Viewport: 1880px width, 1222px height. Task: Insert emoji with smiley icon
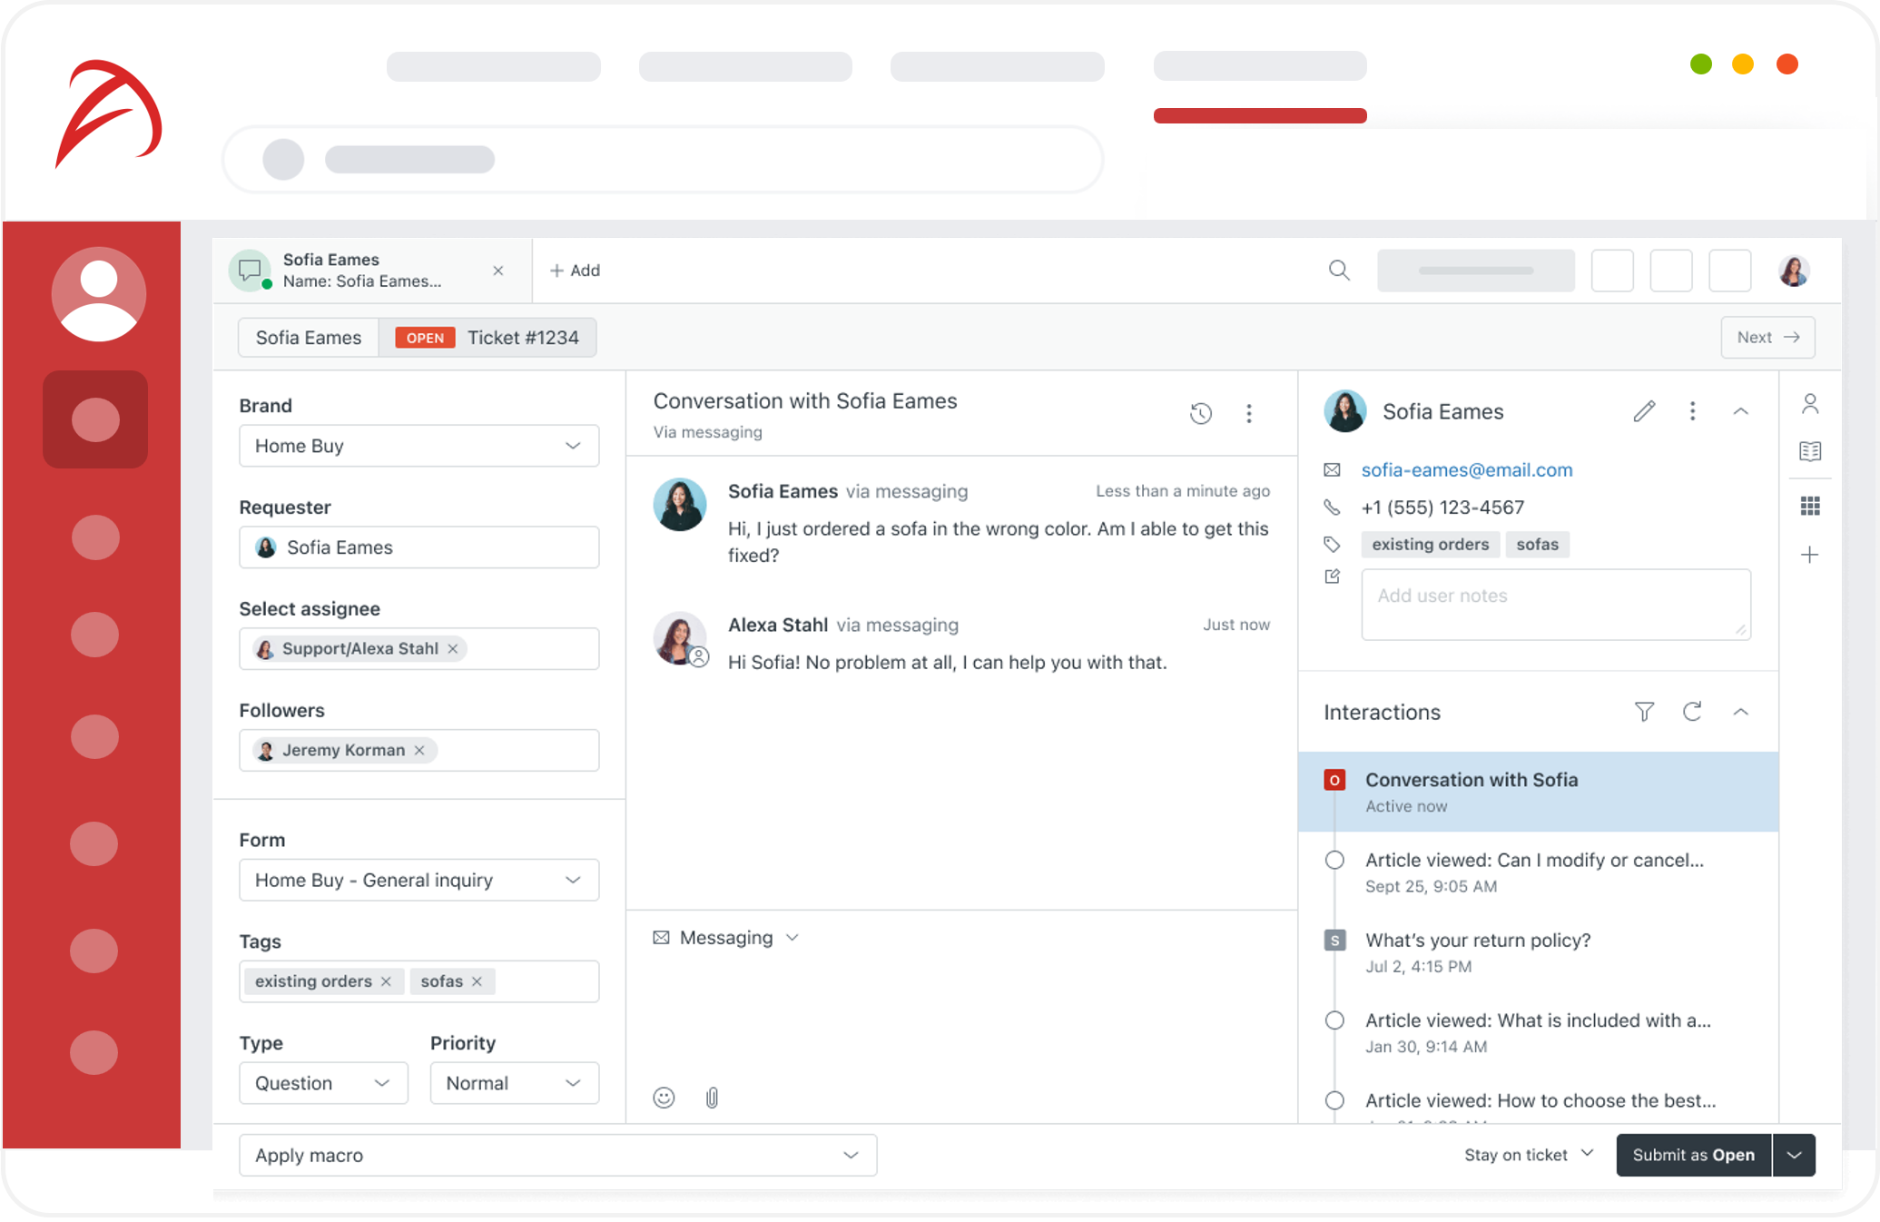point(664,1098)
